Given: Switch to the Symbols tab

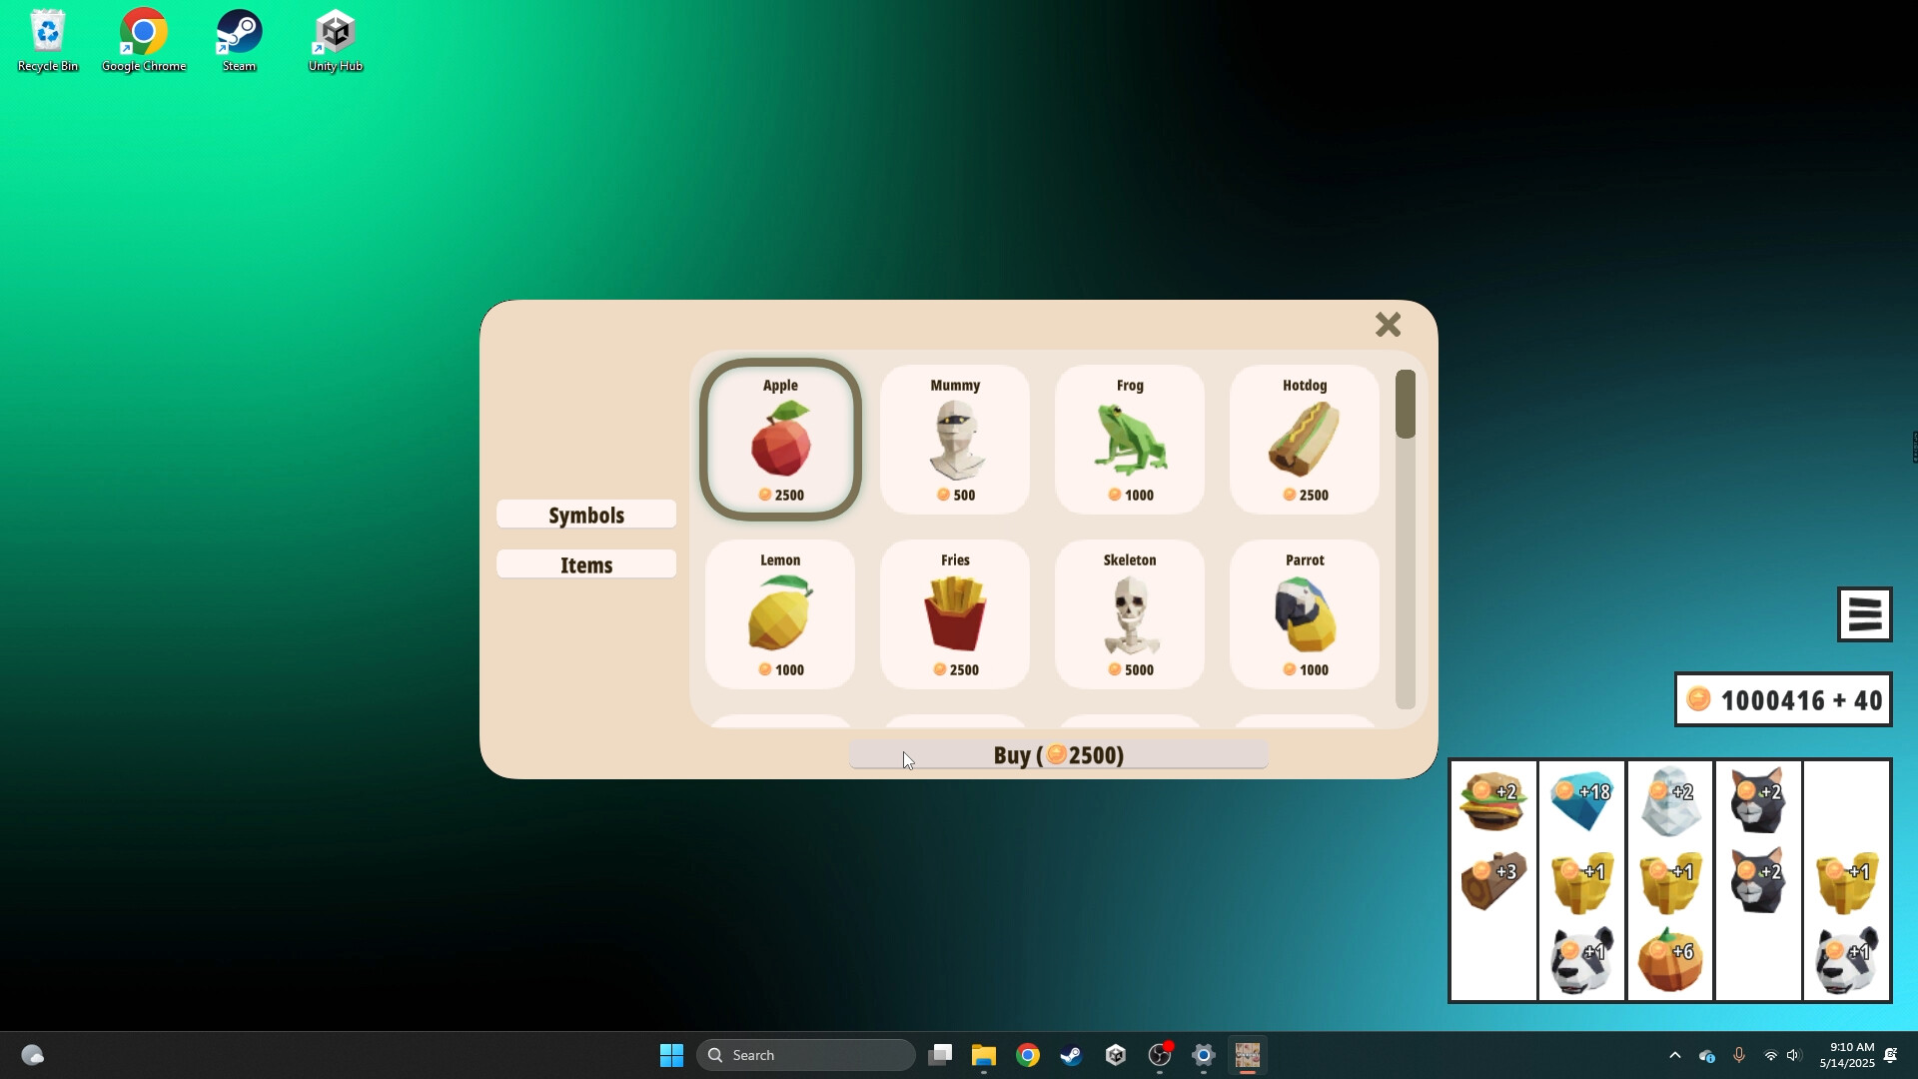Looking at the screenshot, I should click(586, 514).
